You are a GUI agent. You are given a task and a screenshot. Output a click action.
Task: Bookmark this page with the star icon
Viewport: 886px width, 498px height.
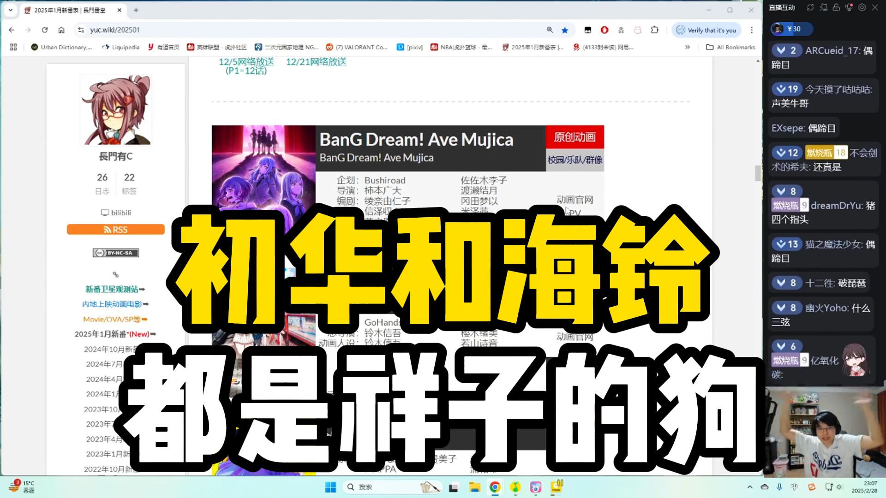(565, 30)
